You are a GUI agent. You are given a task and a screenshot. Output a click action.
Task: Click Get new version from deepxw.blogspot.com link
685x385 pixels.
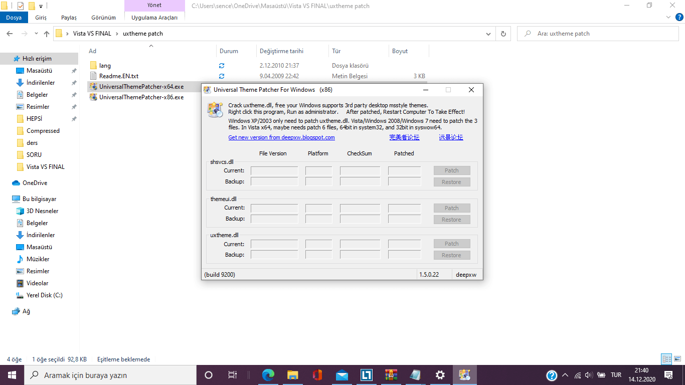pyautogui.click(x=281, y=137)
